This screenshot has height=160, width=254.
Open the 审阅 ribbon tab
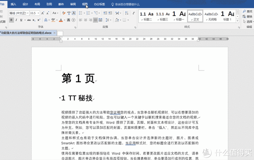point(73,4)
